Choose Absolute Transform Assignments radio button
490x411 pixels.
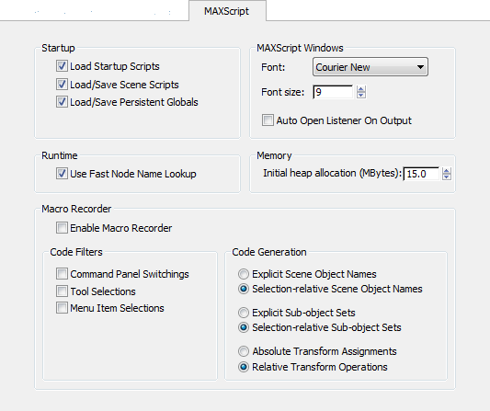[244, 351]
